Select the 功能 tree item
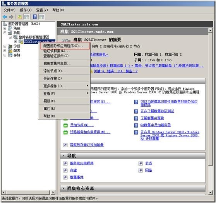The height and width of the screenshot is (203, 216). pyautogui.click(x=17, y=33)
